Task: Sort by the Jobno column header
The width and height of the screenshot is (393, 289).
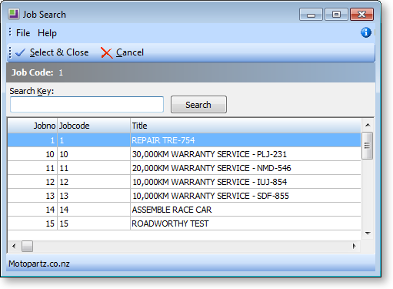Action: tap(32, 126)
